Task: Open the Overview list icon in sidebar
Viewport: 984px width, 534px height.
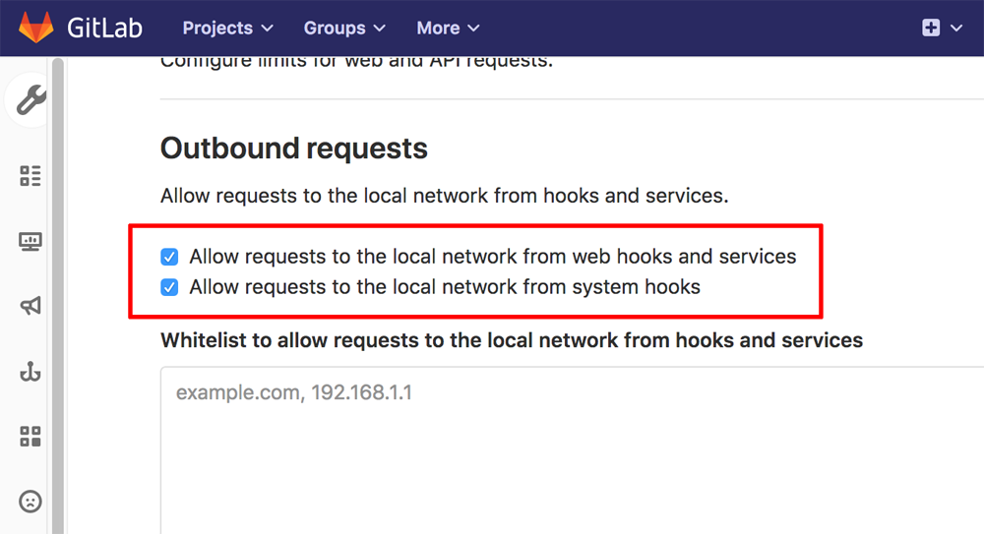Action: point(31,176)
